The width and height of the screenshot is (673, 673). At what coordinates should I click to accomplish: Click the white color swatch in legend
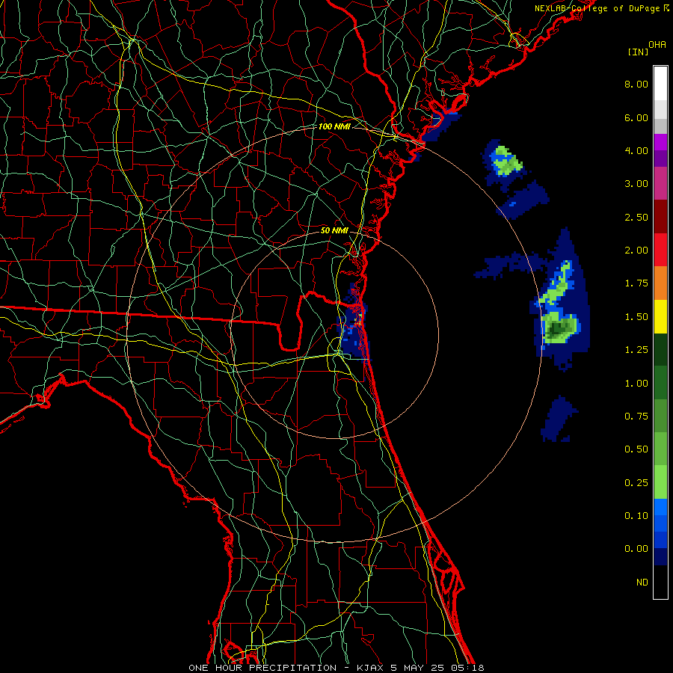click(x=660, y=84)
